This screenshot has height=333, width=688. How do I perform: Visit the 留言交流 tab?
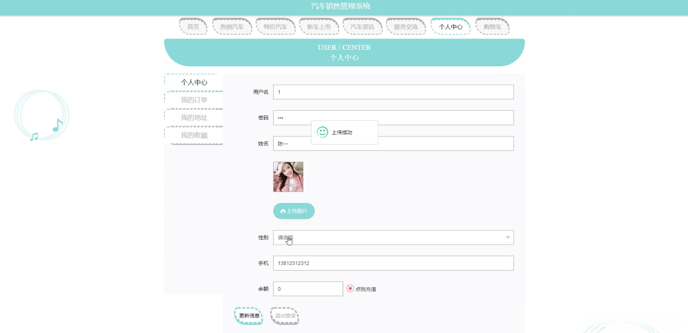[x=406, y=27]
